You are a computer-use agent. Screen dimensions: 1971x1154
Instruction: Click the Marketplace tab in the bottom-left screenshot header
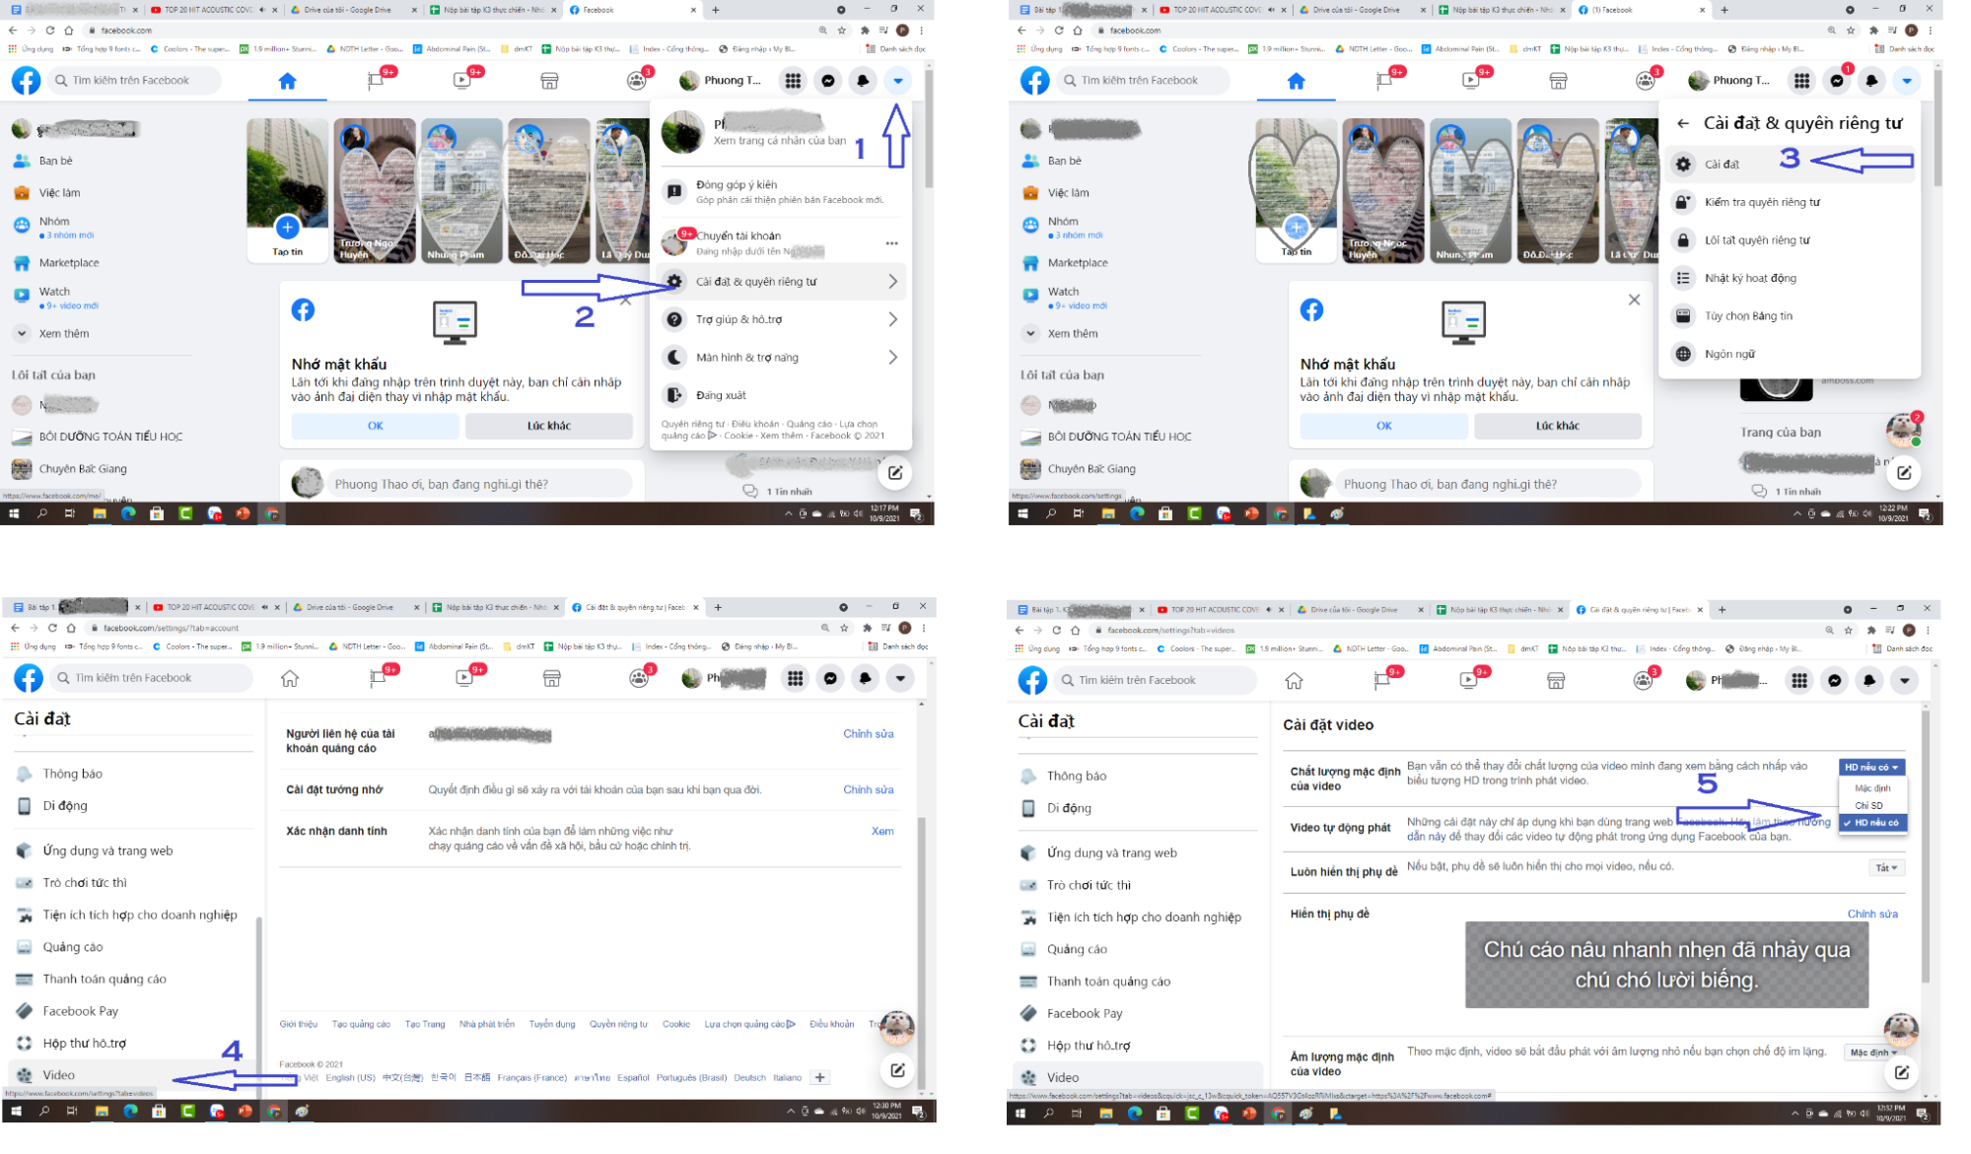(x=552, y=678)
